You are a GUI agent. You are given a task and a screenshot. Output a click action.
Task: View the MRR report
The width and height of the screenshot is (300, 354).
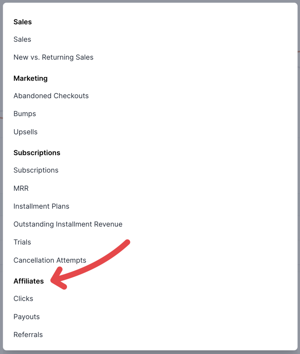21,188
